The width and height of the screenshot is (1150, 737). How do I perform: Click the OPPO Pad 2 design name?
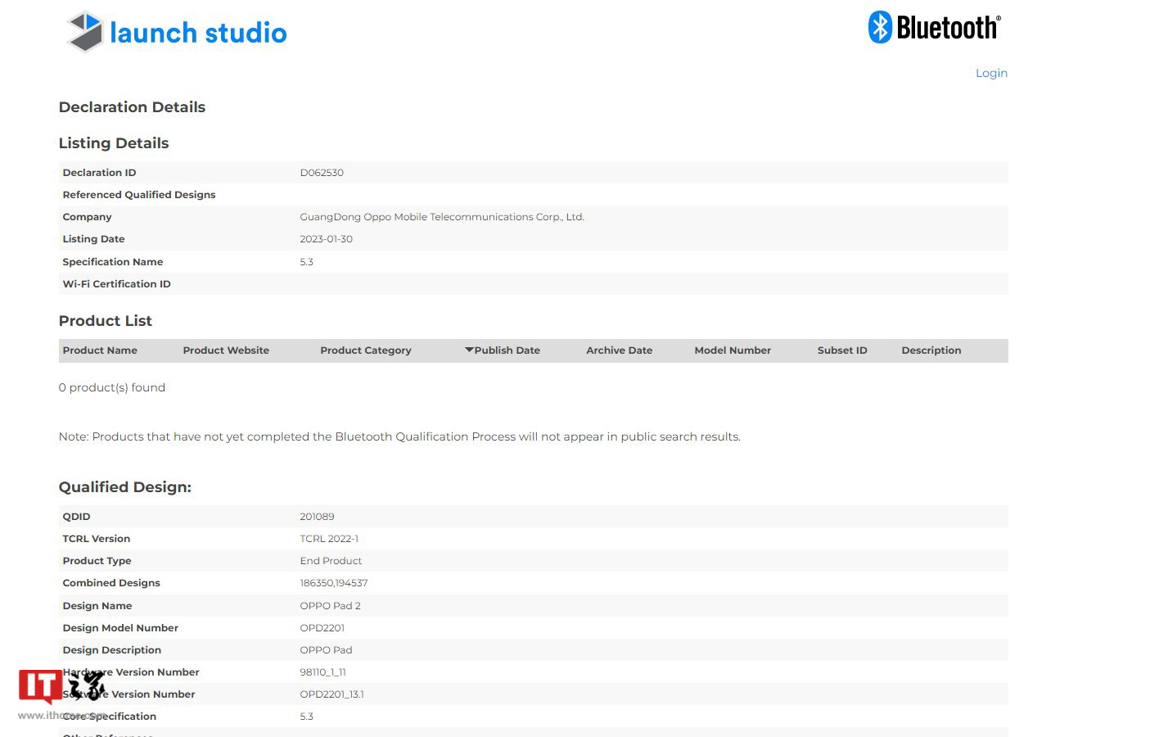pyautogui.click(x=330, y=606)
